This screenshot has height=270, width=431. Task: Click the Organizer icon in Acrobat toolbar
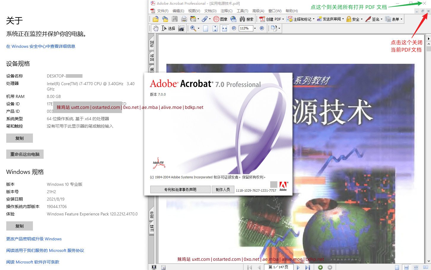click(x=193, y=19)
